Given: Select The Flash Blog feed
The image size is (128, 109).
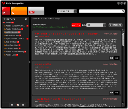Looking at the screenshot, I should (12, 45).
